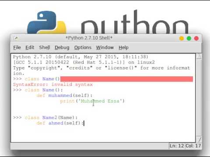Click the vertical scrollbar track

[199, 98]
